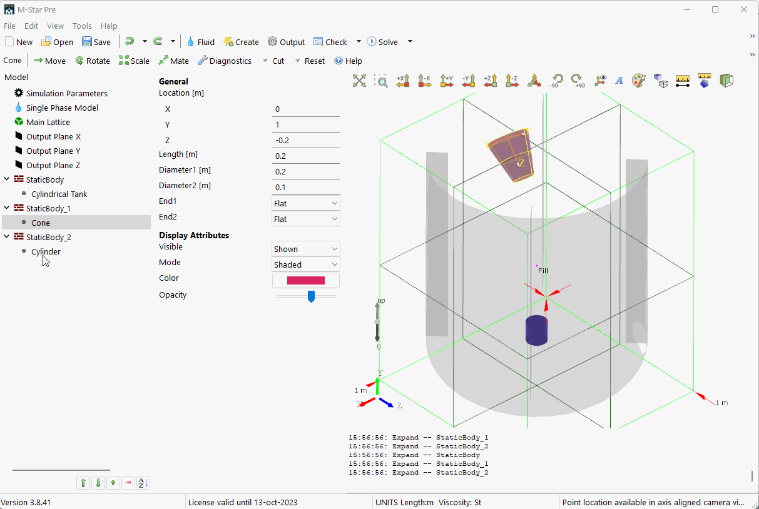Screen dimensions: 759x509
Task: Set camera to -Z view
Action: click(512, 80)
